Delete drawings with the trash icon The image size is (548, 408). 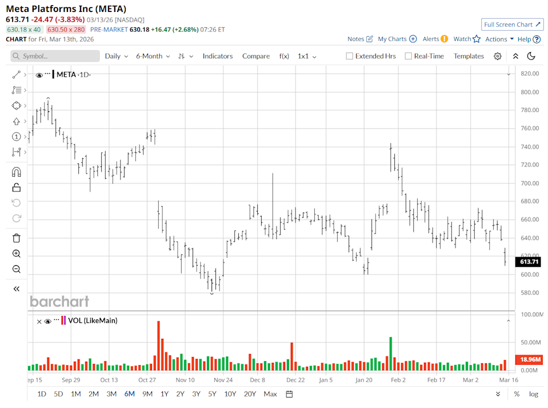[x=16, y=238]
